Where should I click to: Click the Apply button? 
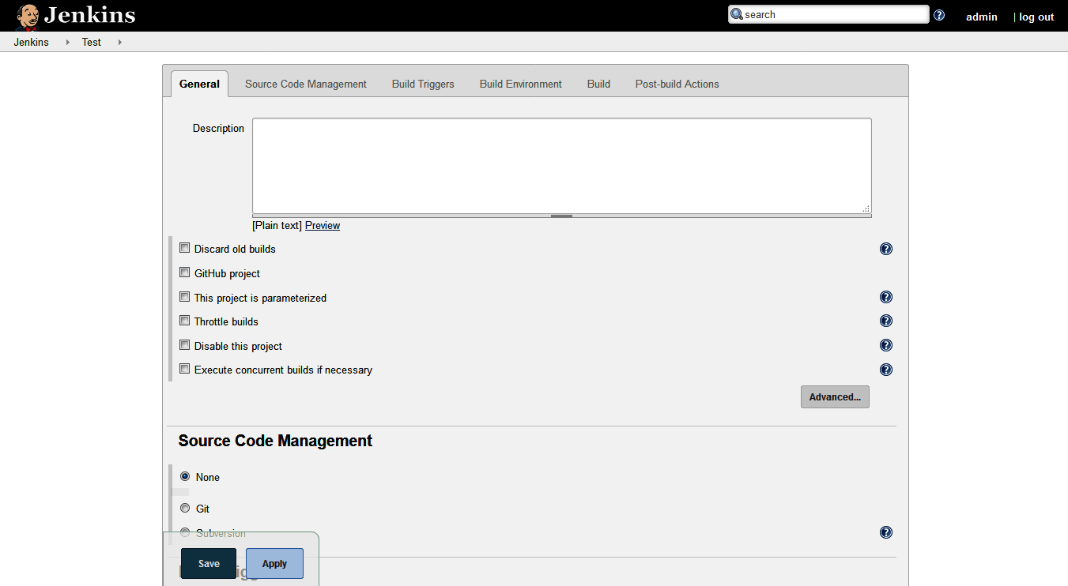click(x=274, y=563)
